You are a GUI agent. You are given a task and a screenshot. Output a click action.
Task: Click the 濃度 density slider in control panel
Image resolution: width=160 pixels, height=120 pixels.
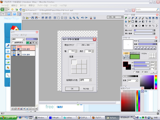(x=148, y=44)
